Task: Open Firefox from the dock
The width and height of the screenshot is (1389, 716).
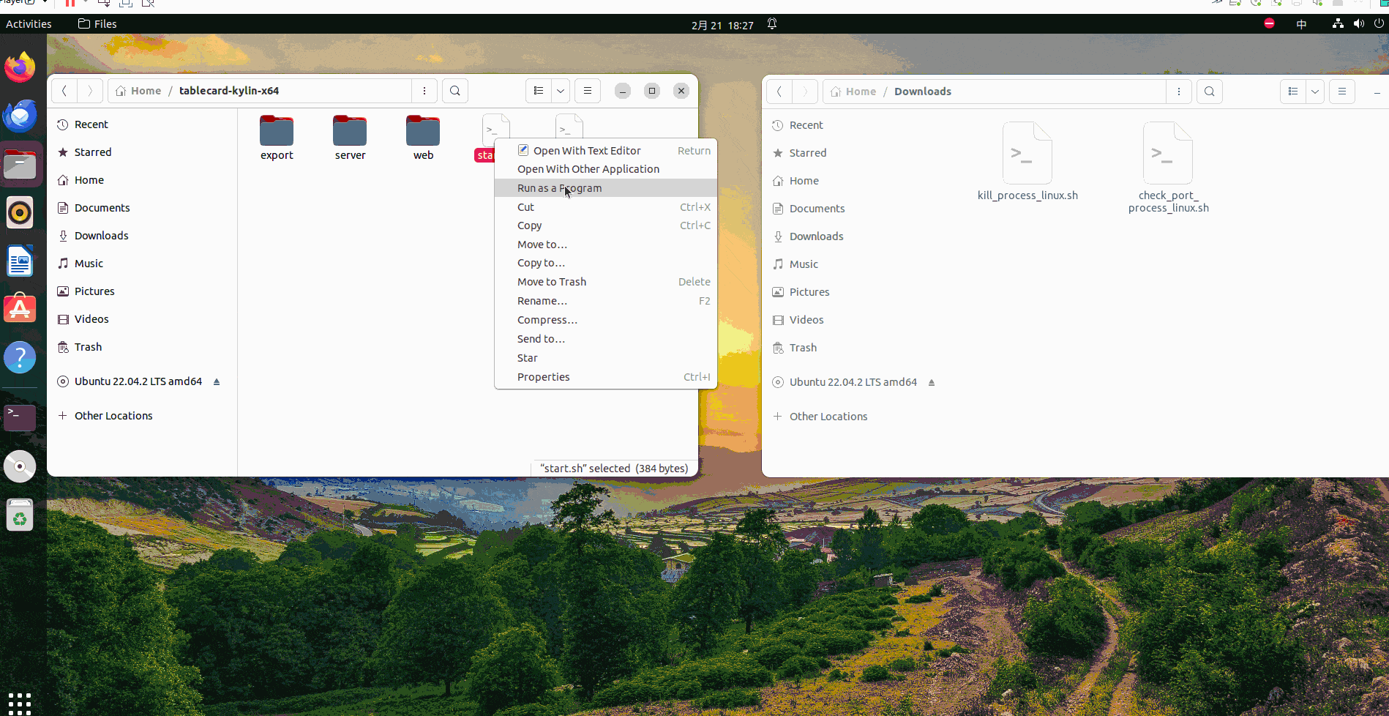Action: (x=20, y=68)
